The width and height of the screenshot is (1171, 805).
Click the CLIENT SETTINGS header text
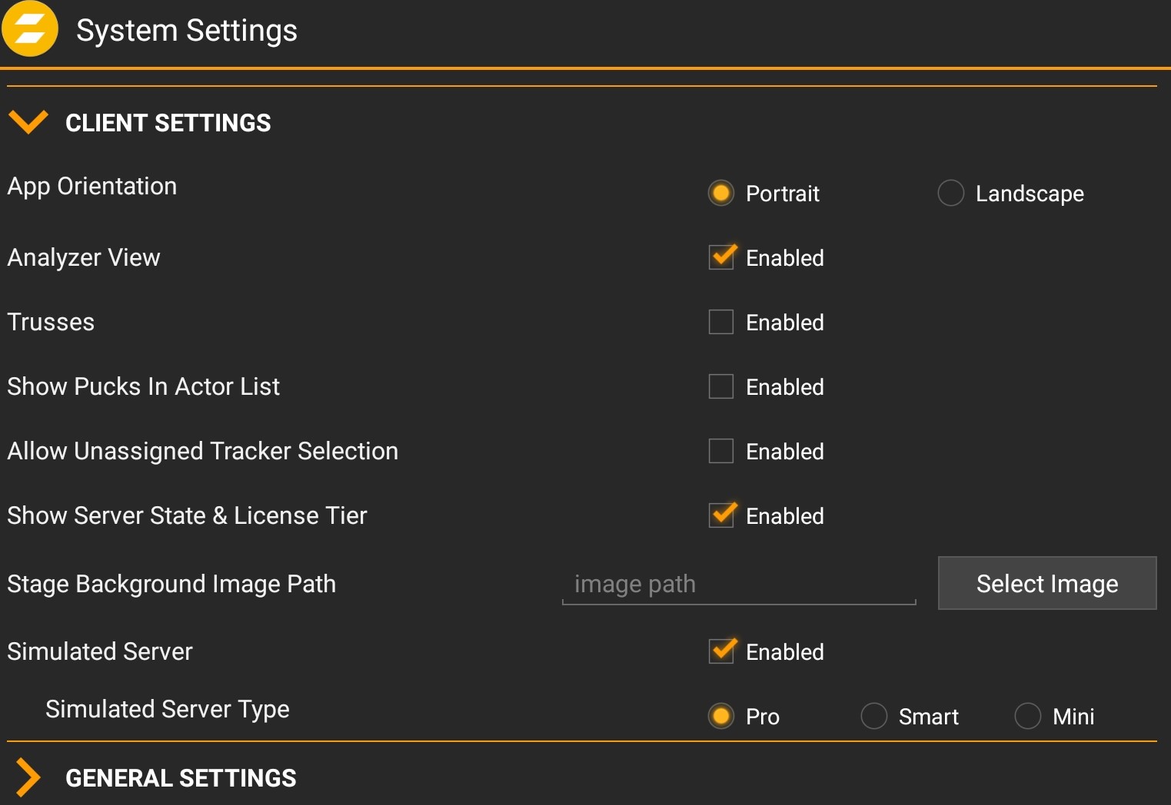point(168,123)
